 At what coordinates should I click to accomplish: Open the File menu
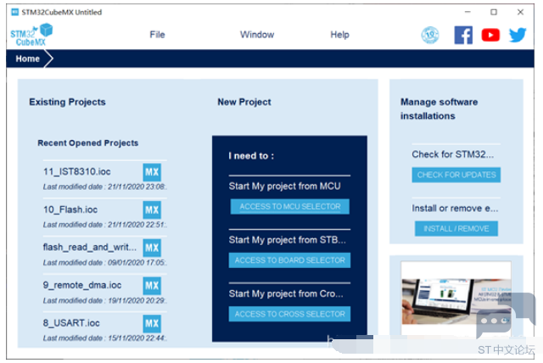(157, 35)
